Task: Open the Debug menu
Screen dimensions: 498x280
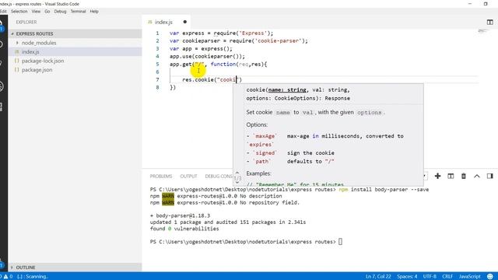Action: click(60, 11)
